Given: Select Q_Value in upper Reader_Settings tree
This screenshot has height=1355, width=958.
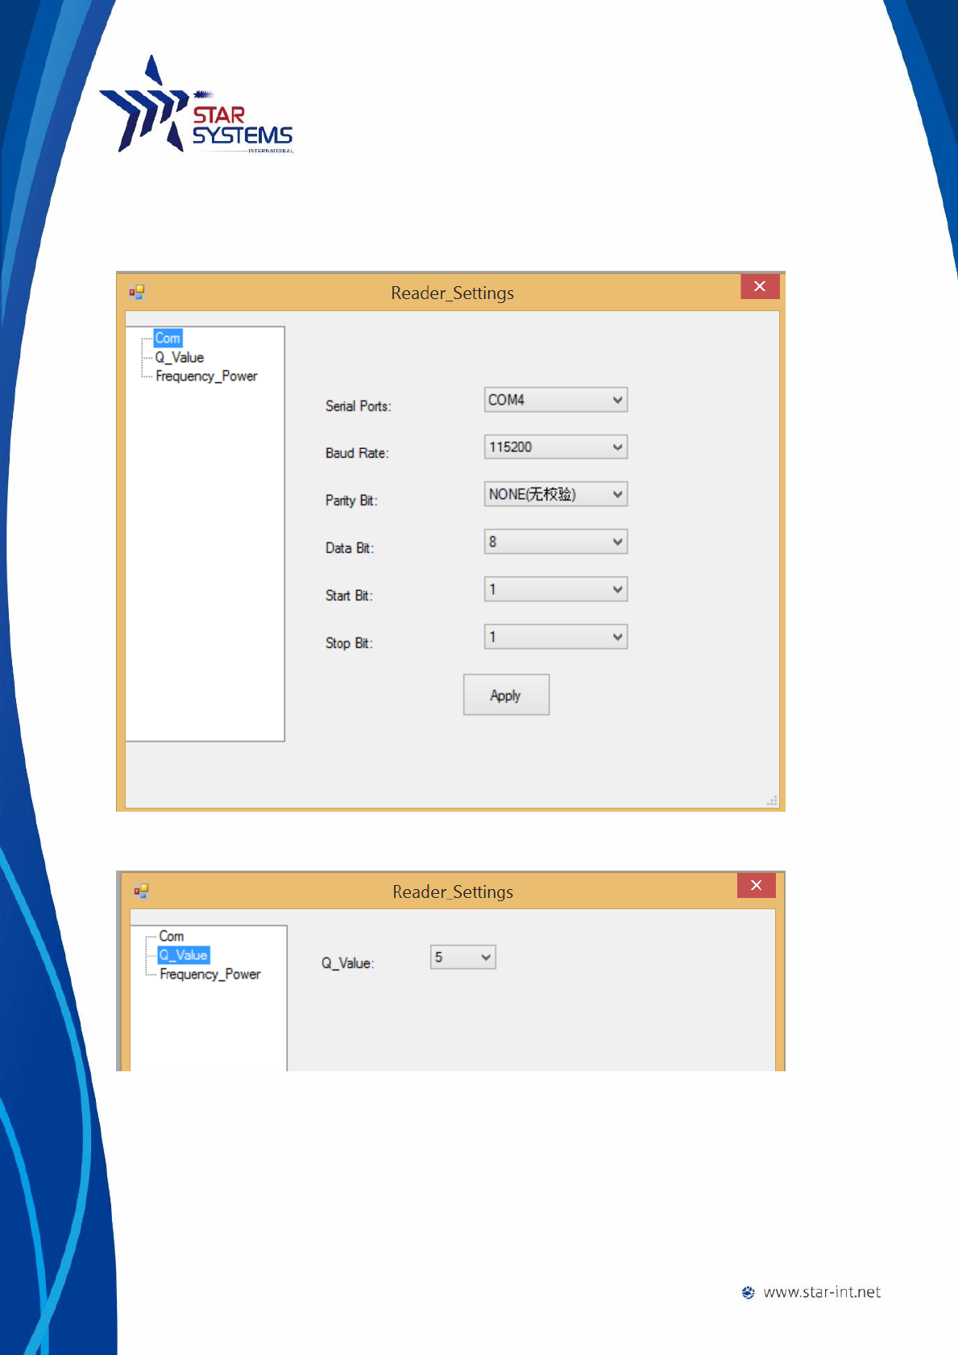Looking at the screenshot, I should (x=180, y=357).
